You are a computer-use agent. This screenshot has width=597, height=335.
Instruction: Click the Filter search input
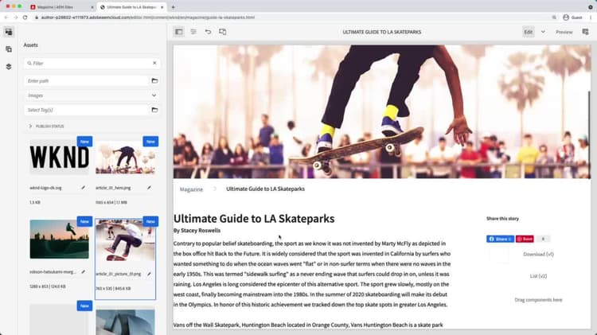click(92, 63)
